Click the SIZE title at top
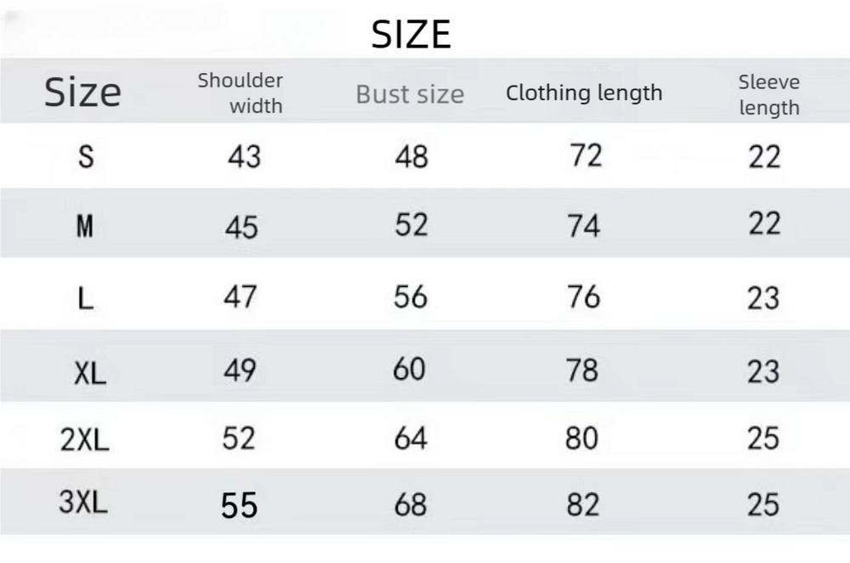The height and width of the screenshot is (563, 850). pyautogui.click(x=411, y=35)
